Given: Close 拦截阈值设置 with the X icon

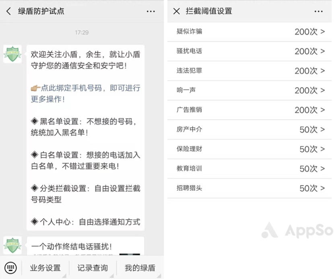Looking at the screenshot, I should tap(176, 12).
